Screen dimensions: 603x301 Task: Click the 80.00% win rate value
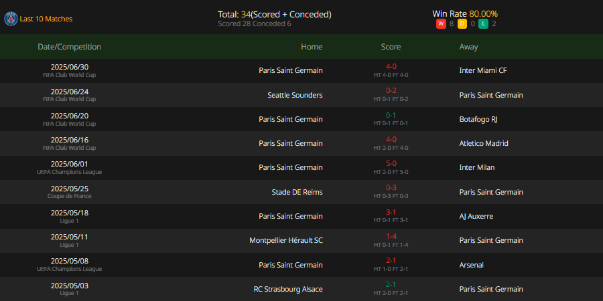483,14
